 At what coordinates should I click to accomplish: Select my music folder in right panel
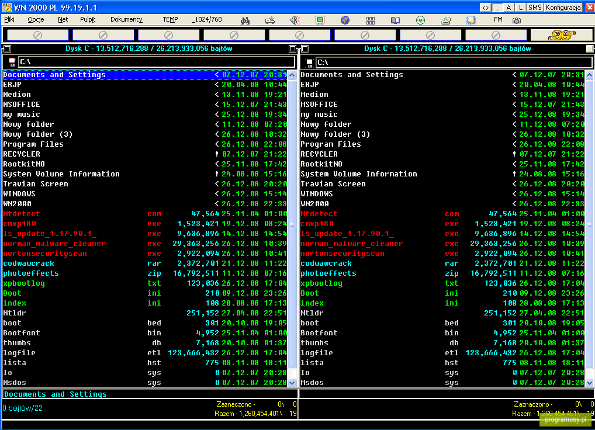pos(442,114)
